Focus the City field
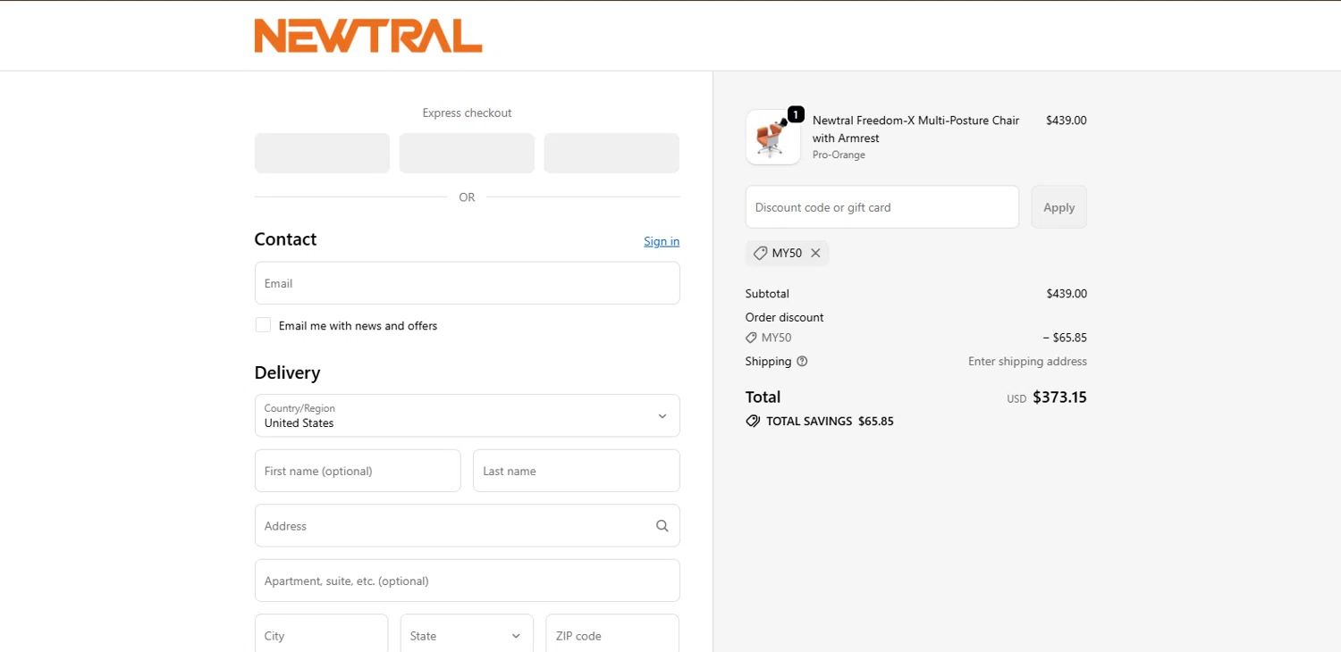1341x652 pixels. point(321,635)
